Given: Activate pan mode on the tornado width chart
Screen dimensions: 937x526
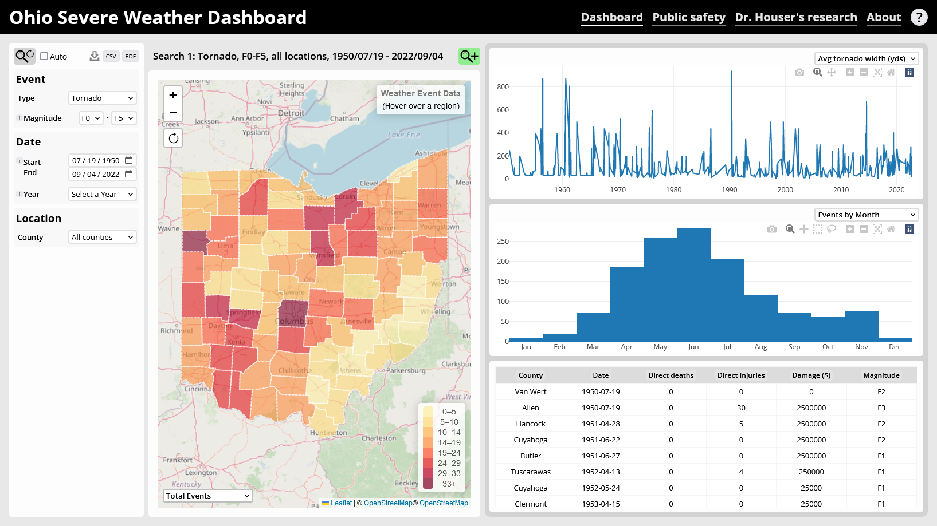Looking at the screenshot, I should point(832,72).
